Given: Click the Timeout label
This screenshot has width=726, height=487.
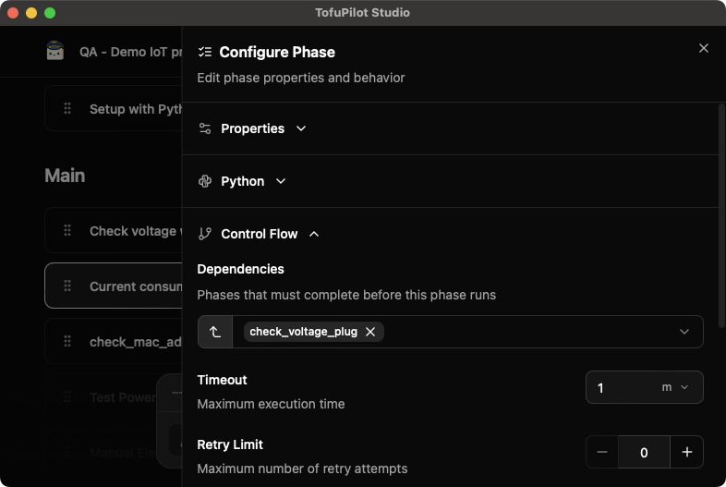Looking at the screenshot, I should [222, 380].
